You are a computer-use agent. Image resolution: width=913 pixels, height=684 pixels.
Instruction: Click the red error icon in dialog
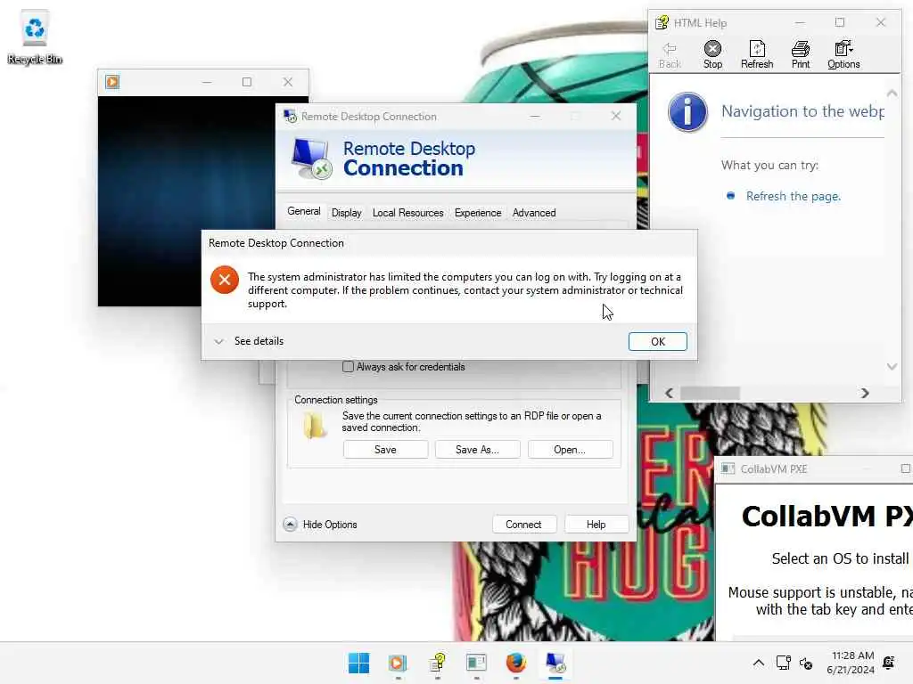[x=225, y=280]
